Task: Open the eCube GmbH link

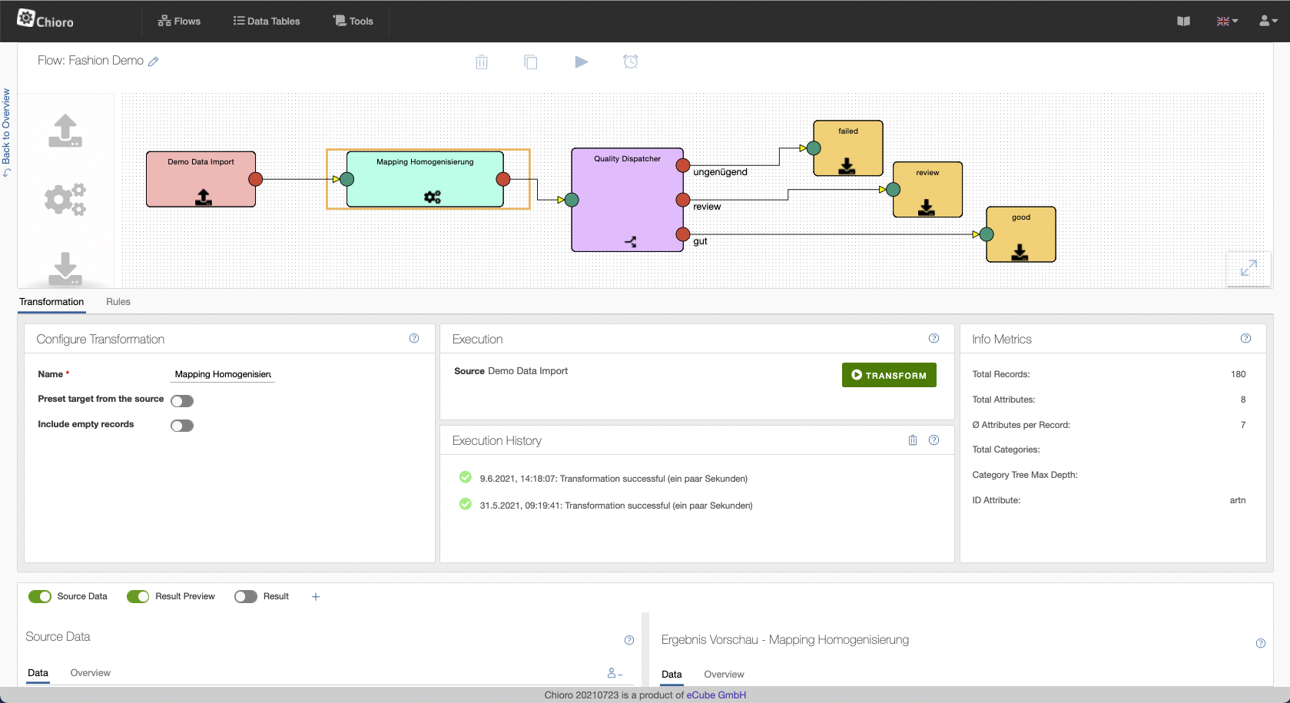Action: [x=716, y=695]
